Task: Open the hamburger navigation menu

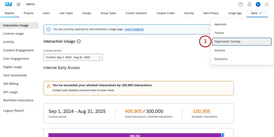Action: pyautogui.click(x=19, y=4)
